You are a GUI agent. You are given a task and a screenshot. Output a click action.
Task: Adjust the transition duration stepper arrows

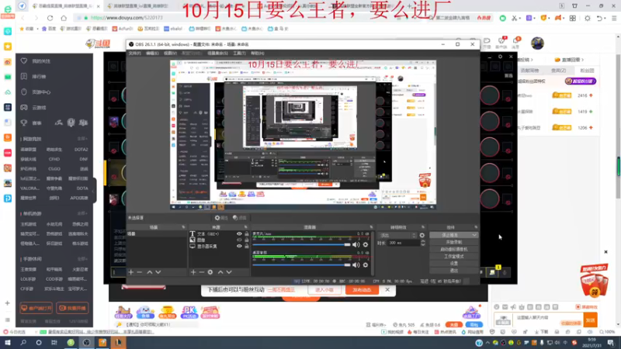coord(422,243)
